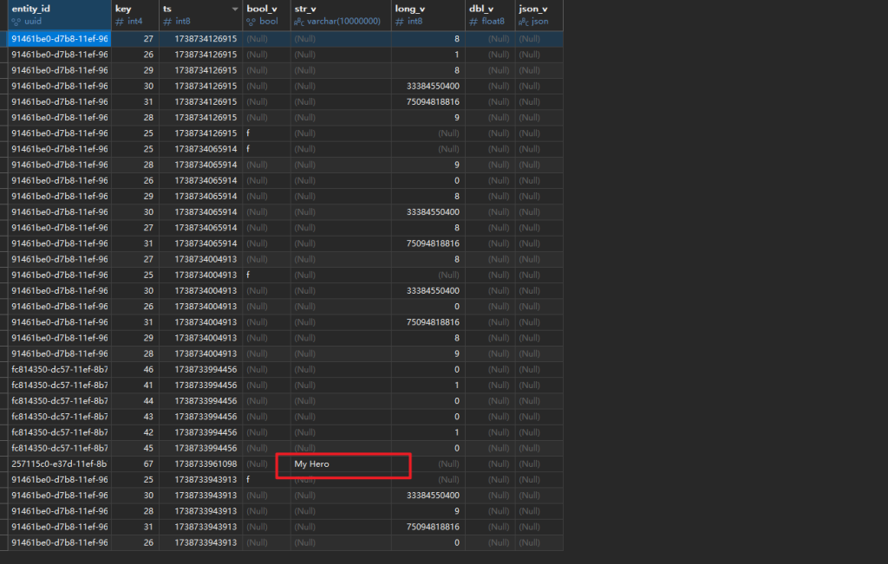Click bool_v 'f' in row ts 1738733943913
Screen dimensions: 888x564
[x=267, y=480]
